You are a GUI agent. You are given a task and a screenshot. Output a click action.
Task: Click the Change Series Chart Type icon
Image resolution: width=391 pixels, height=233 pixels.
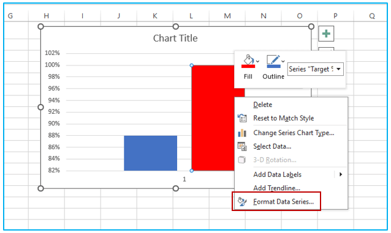tap(242, 133)
